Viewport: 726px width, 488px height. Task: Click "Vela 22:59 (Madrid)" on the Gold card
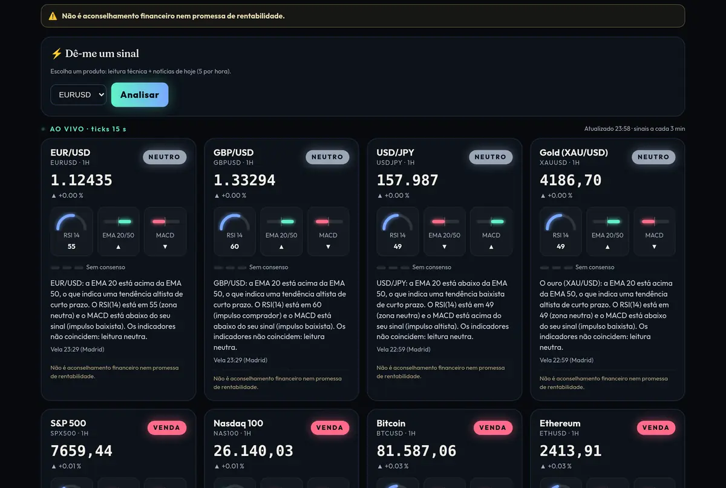[567, 360]
